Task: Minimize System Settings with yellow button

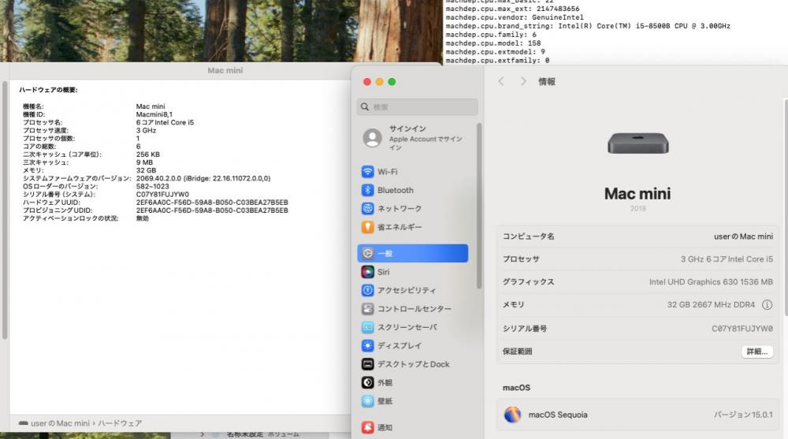Action: [380, 82]
